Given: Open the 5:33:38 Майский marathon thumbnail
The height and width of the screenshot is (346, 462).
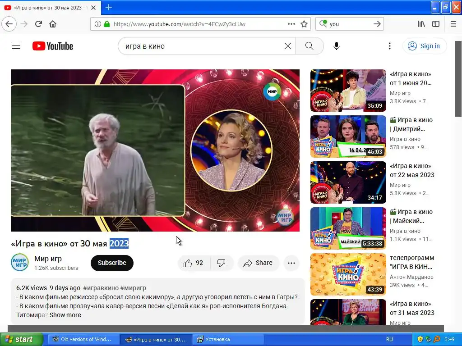Looking at the screenshot, I should click(348, 228).
